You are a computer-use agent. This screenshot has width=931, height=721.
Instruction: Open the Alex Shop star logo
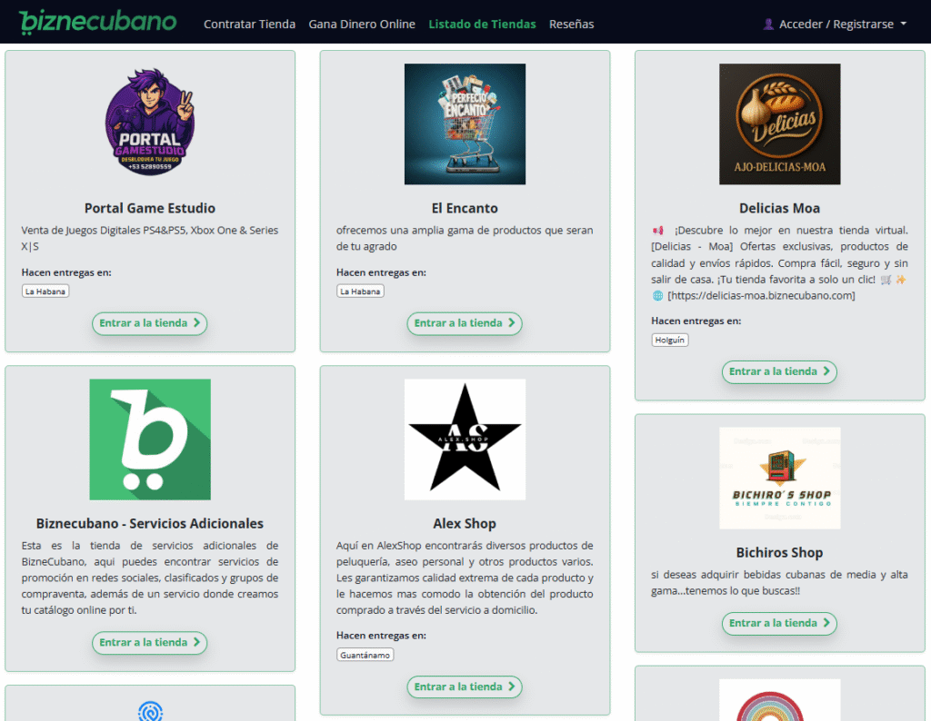click(465, 440)
